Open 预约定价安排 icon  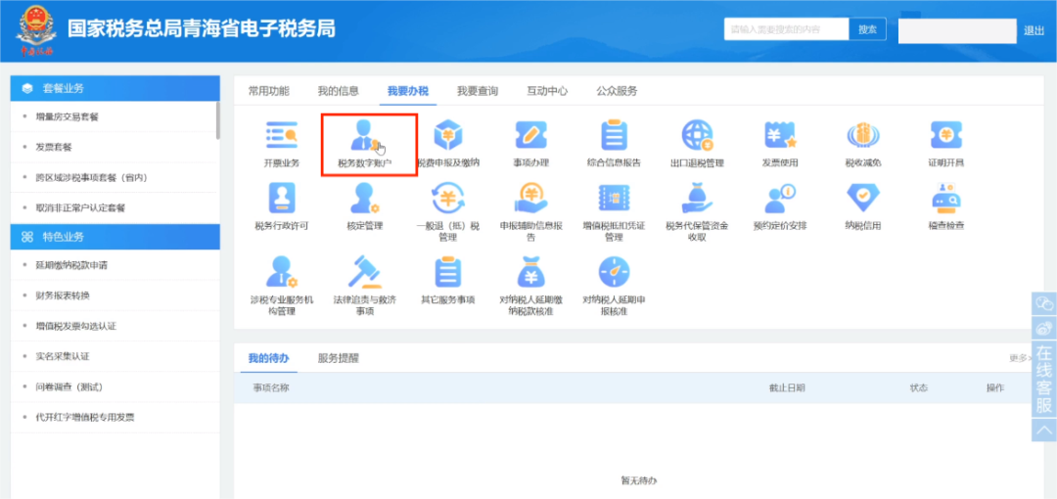(x=780, y=199)
